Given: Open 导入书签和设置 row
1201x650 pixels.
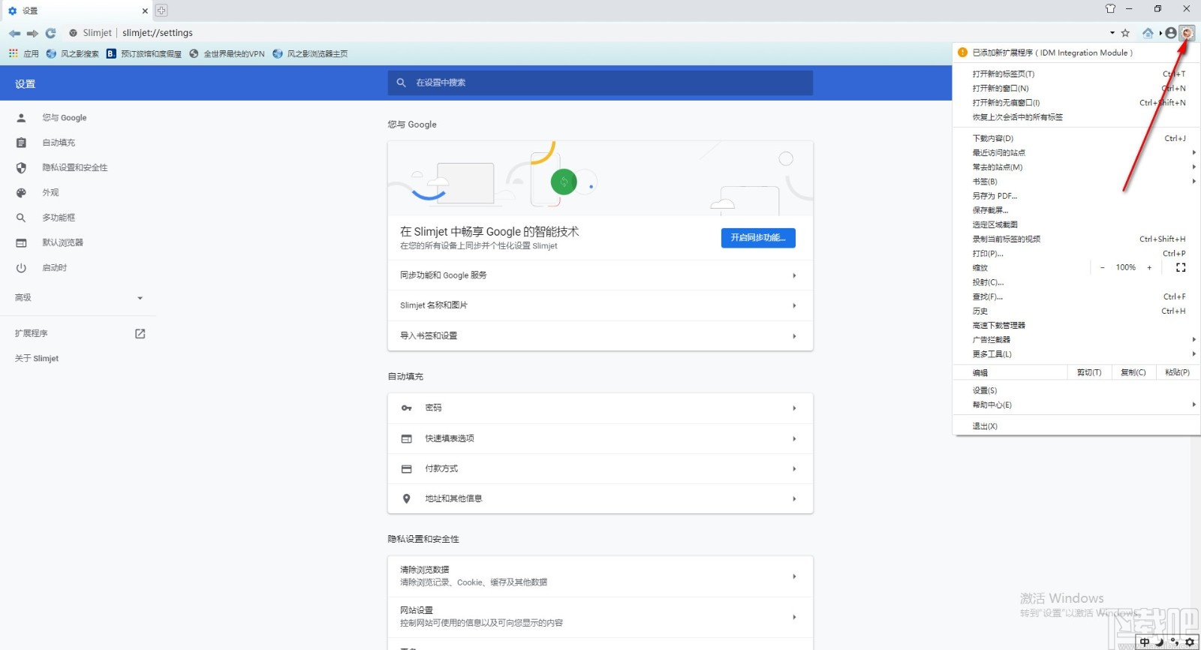Looking at the screenshot, I should [x=600, y=336].
